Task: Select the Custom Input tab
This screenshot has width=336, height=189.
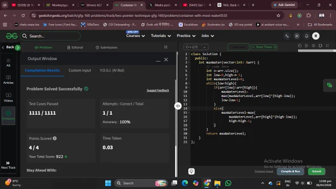Action: click(80, 70)
